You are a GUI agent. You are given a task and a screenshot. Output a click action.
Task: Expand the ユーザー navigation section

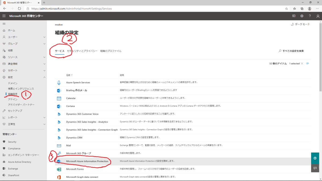pos(45,37)
